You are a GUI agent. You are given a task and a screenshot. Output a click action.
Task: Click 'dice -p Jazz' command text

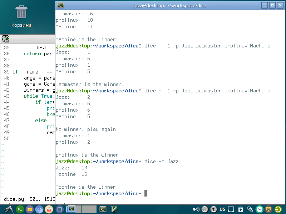162,162
